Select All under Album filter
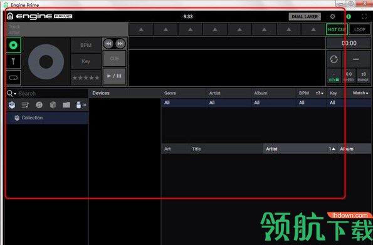This screenshot has width=373, height=245. pyautogui.click(x=273, y=102)
